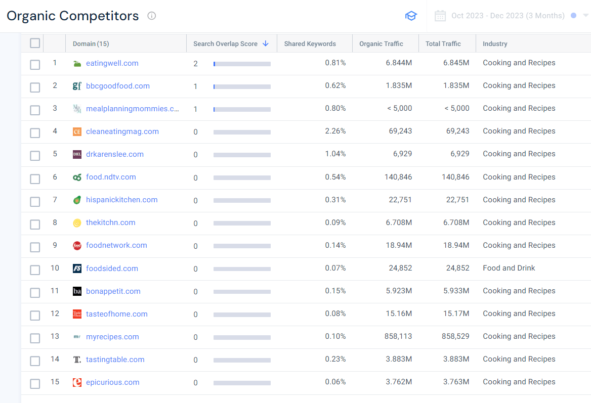
Task: Click the eatingwell.com favicon
Action: pyautogui.click(x=77, y=64)
